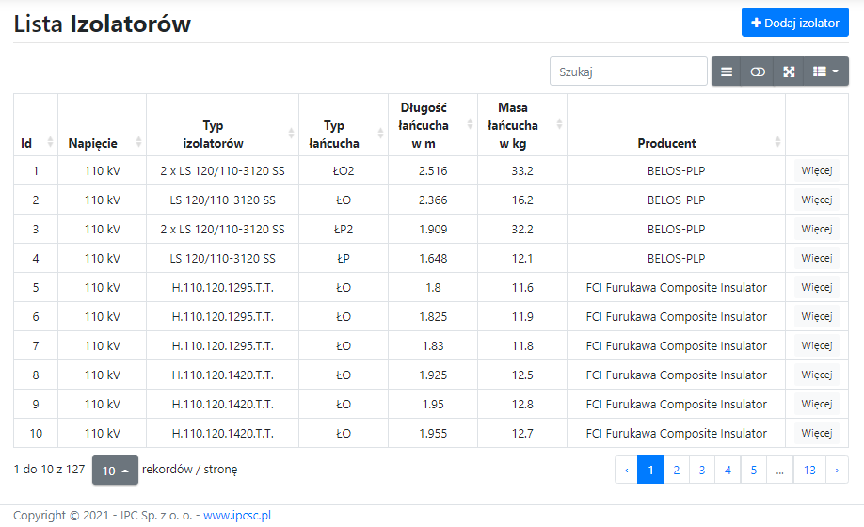The width and height of the screenshot is (864, 527).
Task: Sort by Długość łańcucha sort arrows
Action: tap(469, 124)
